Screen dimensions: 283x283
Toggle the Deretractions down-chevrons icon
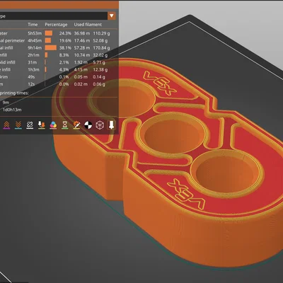18,125
